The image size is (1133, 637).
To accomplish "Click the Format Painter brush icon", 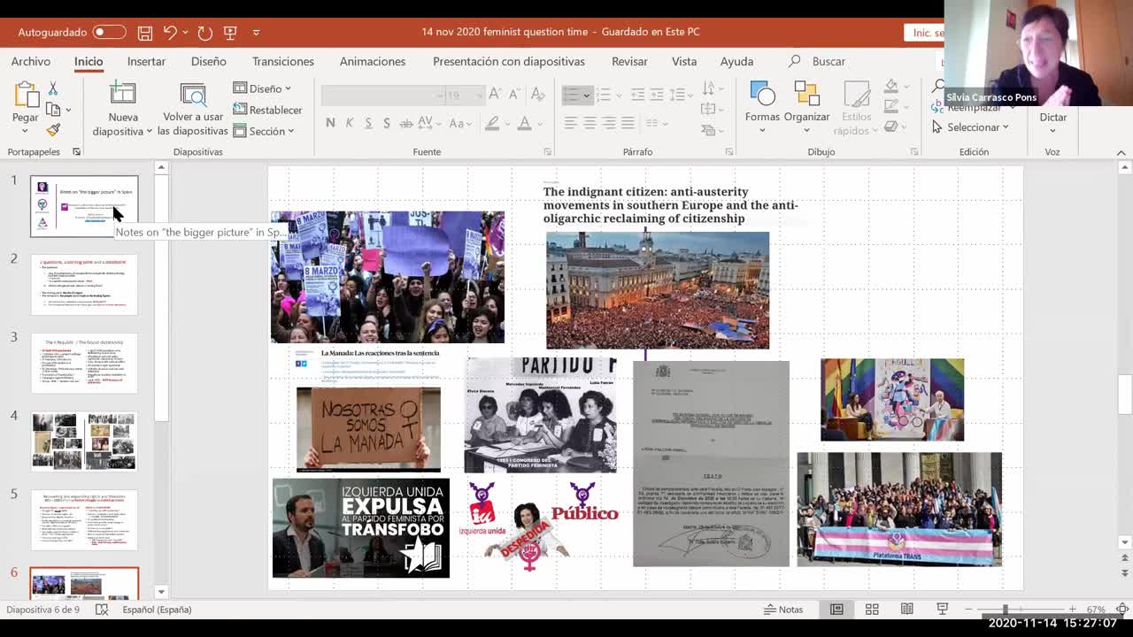I will (x=53, y=130).
